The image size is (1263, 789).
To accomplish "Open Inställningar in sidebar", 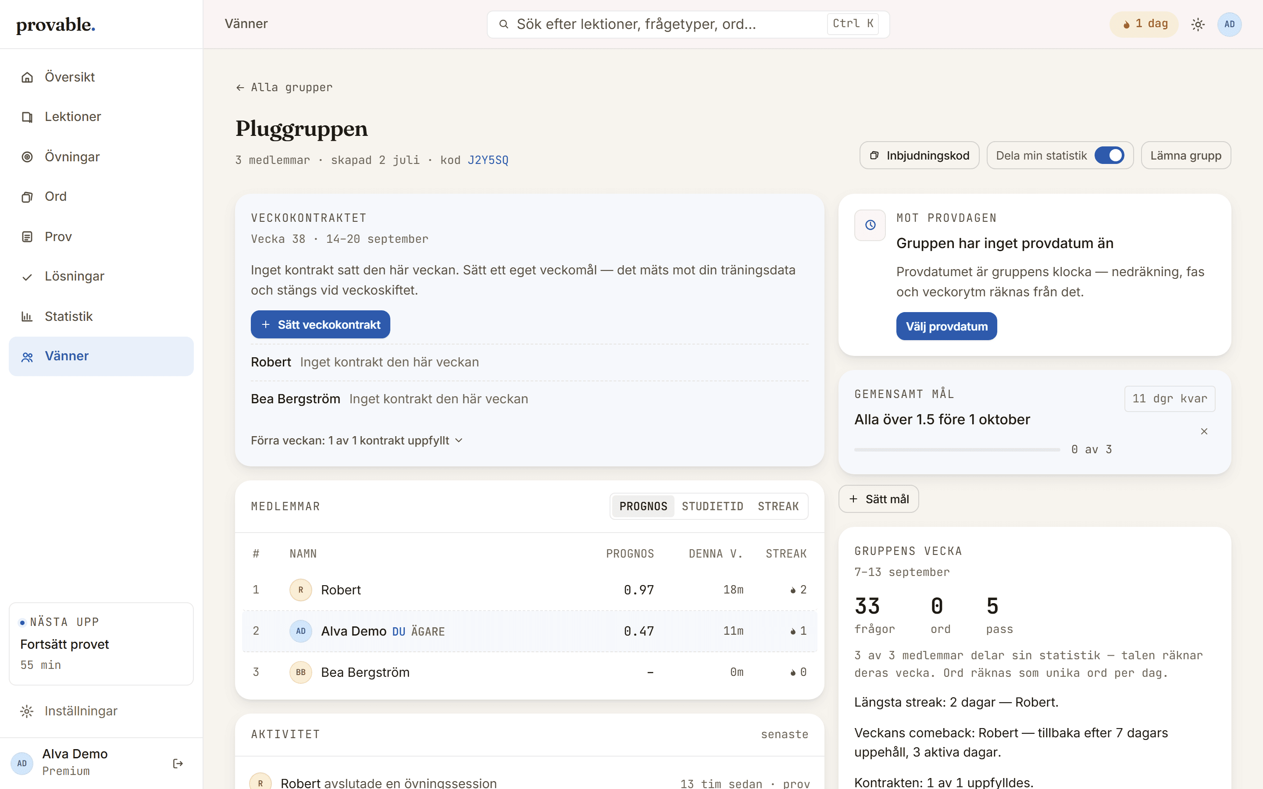I will pos(101,711).
